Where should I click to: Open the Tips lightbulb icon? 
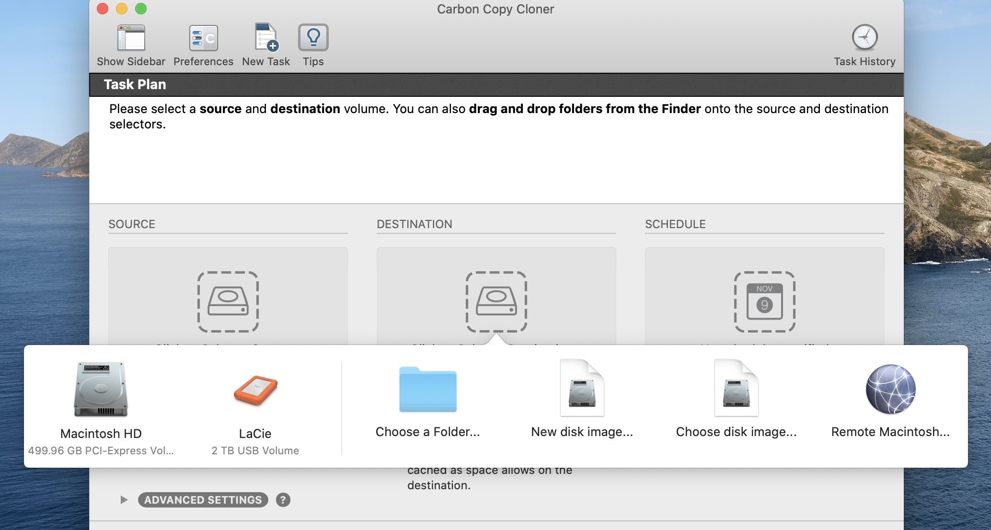313,37
